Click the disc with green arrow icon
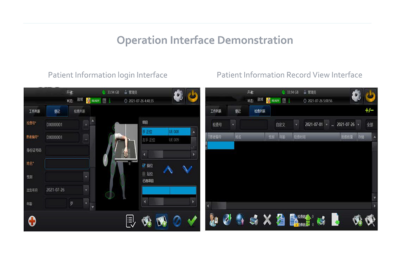Viewport: 394px width, 255px height. 227,220
